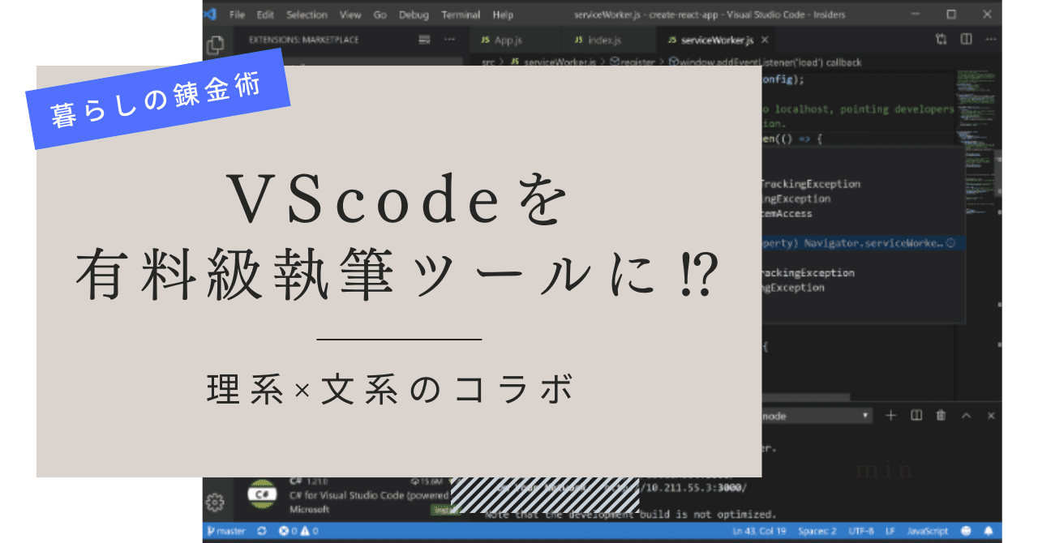Open more actions ellipsis in Extensions Marketplace panel
This screenshot has width=1038, height=543.
pyautogui.click(x=449, y=39)
